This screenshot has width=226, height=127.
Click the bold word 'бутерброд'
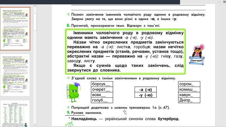click(168, 119)
